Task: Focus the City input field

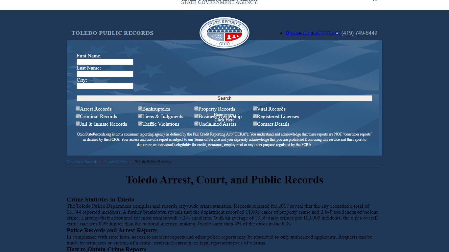Action: [105, 86]
